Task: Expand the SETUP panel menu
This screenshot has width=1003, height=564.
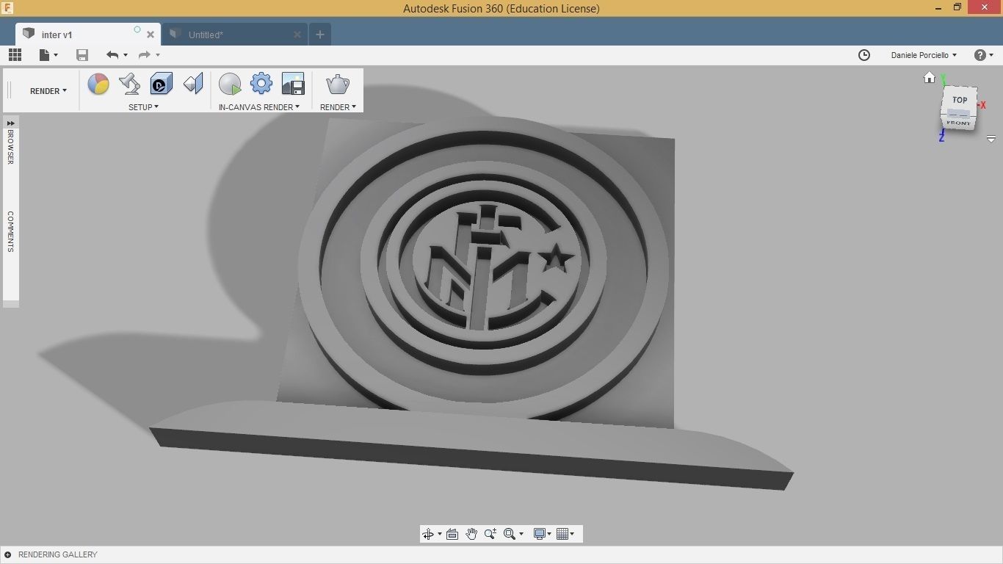Action: tap(144, 107)
